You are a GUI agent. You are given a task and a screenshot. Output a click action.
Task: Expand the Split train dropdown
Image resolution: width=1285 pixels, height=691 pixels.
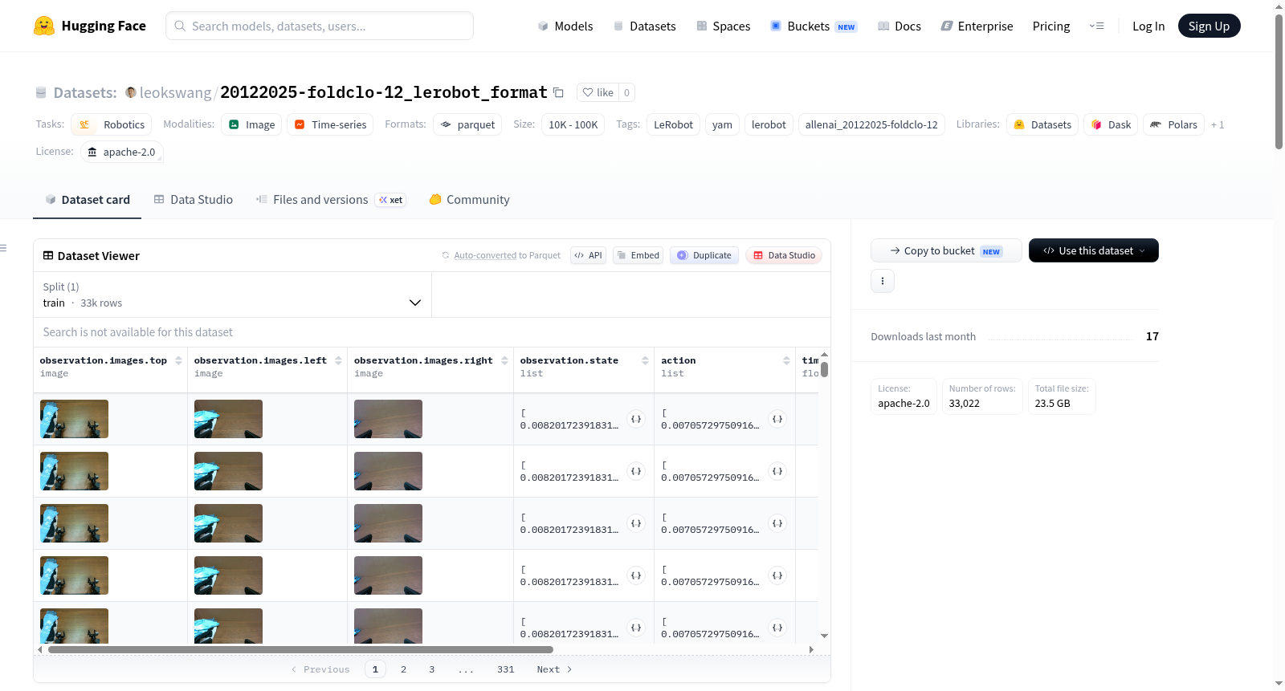[x=232, y=295]
